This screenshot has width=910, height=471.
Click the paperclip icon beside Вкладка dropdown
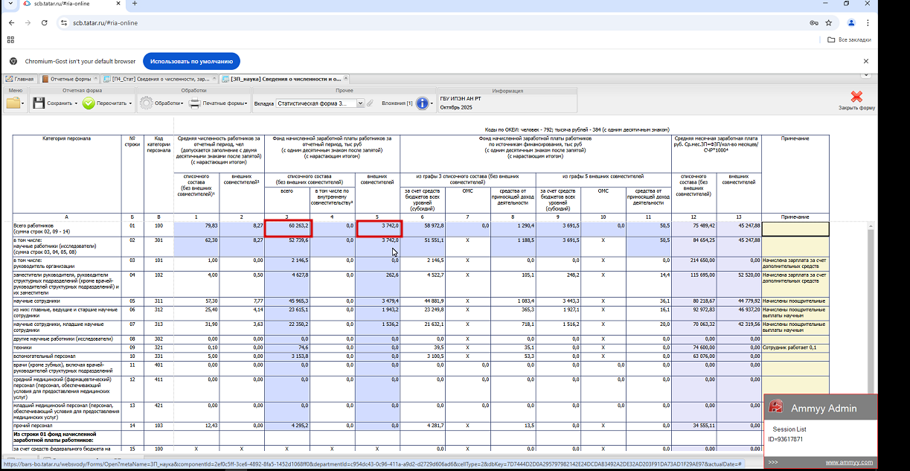coord(370,103)
